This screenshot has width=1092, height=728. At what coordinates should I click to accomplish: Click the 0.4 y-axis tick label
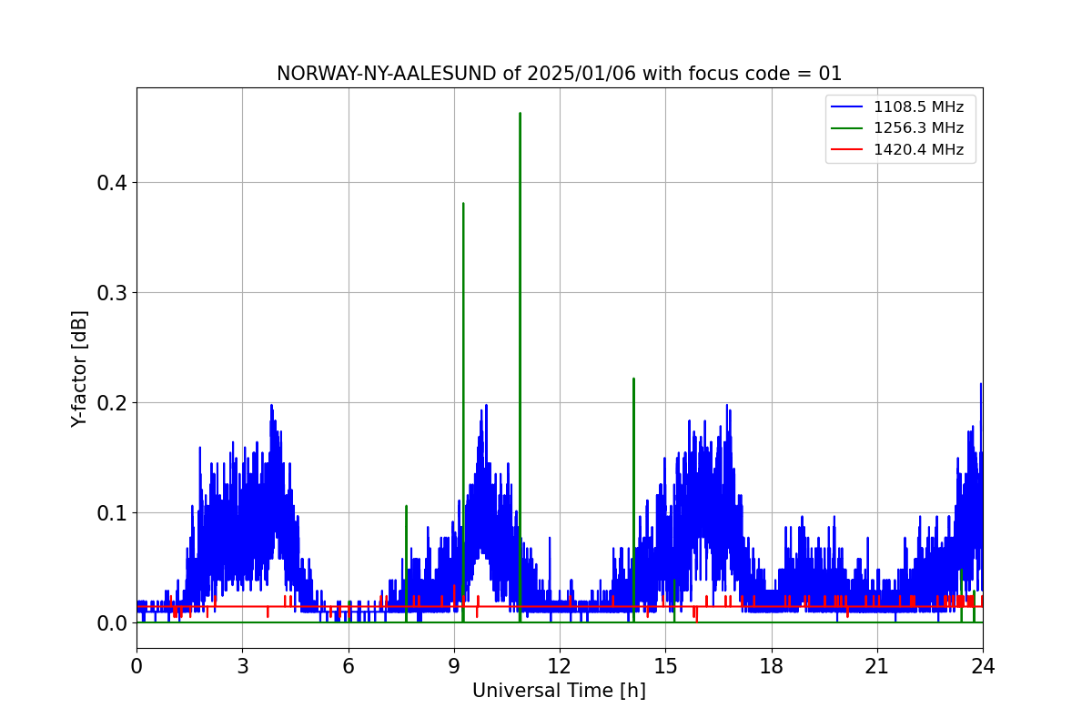pyautogui.click(x=112, y=183)
